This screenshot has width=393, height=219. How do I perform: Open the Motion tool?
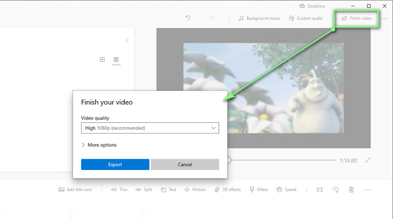point(195,190)
